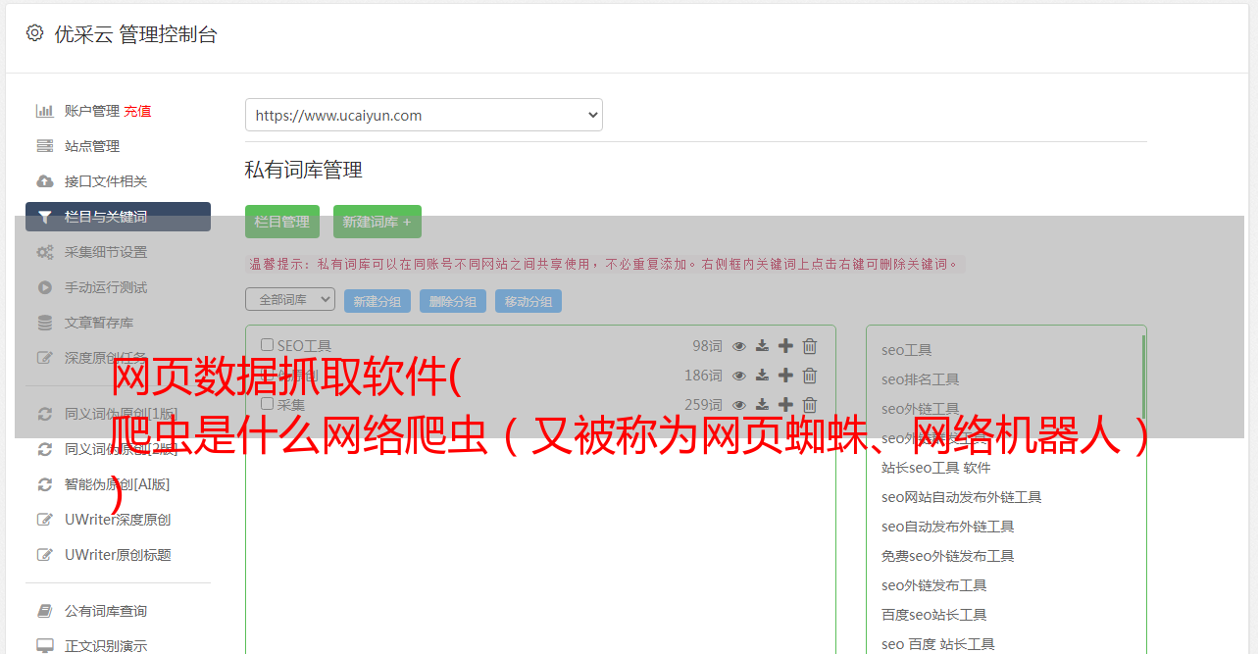Click the keyword list's green scrollbar
Screen dimensions: 1258x654
click(1143, 377)
